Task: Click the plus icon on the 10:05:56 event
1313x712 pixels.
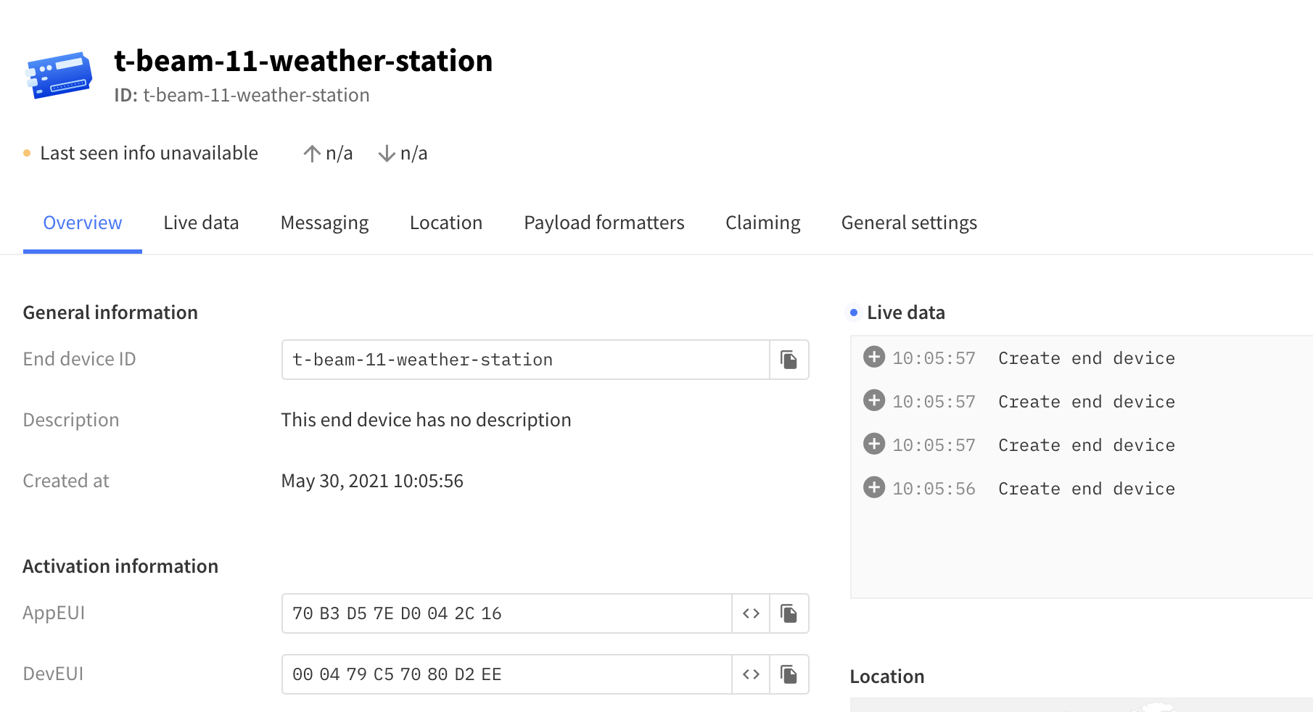Action: pos(874,488)
